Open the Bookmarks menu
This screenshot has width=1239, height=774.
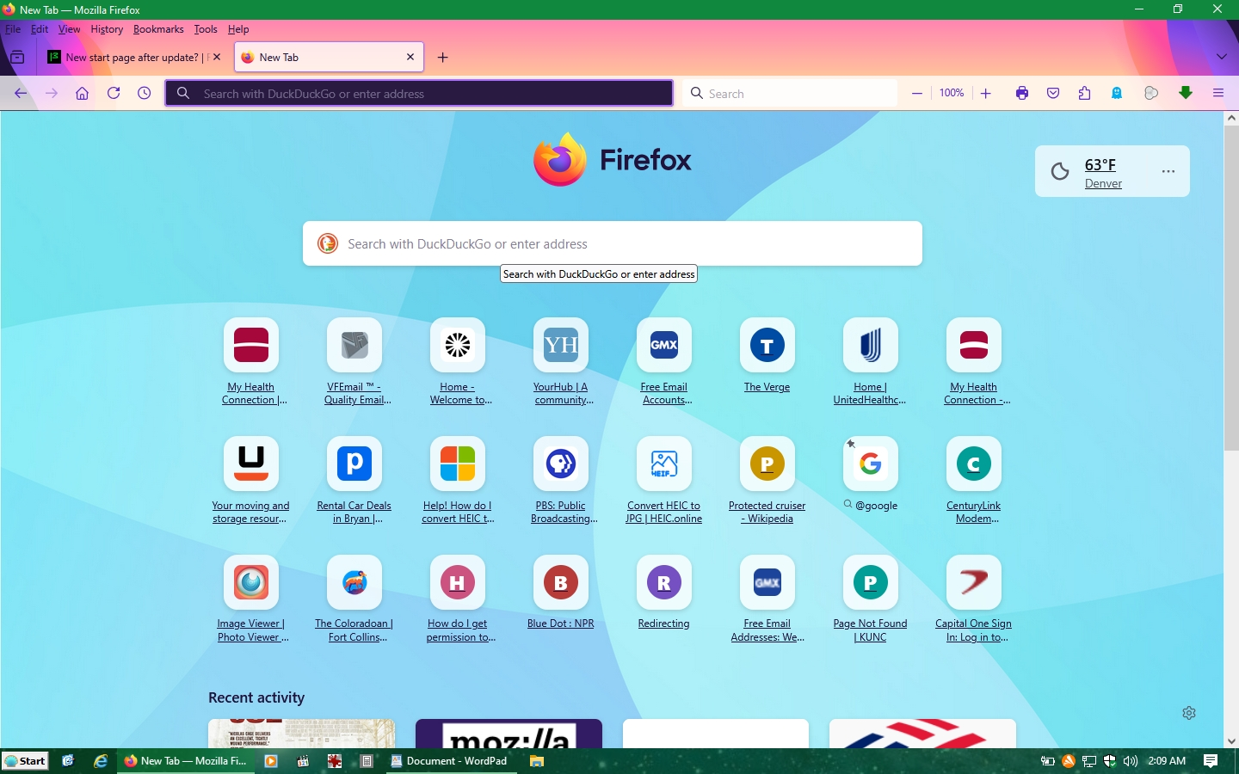158,29
